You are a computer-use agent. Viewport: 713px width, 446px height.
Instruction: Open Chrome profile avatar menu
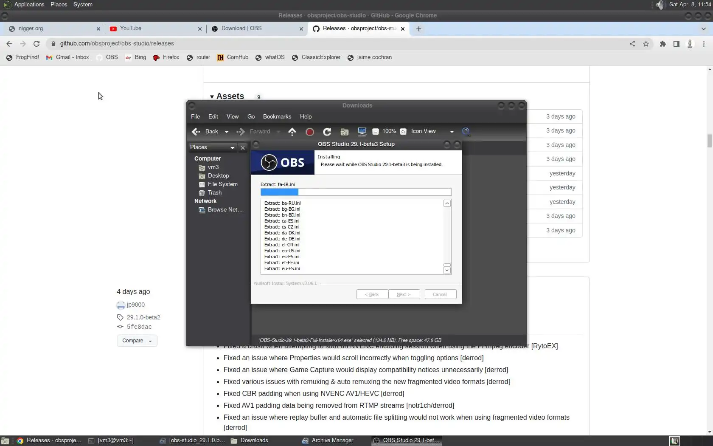(x=690, y=43)
